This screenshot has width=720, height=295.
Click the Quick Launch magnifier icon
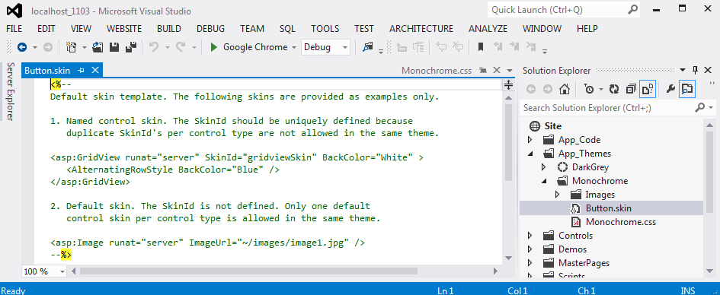pos(632,10)
